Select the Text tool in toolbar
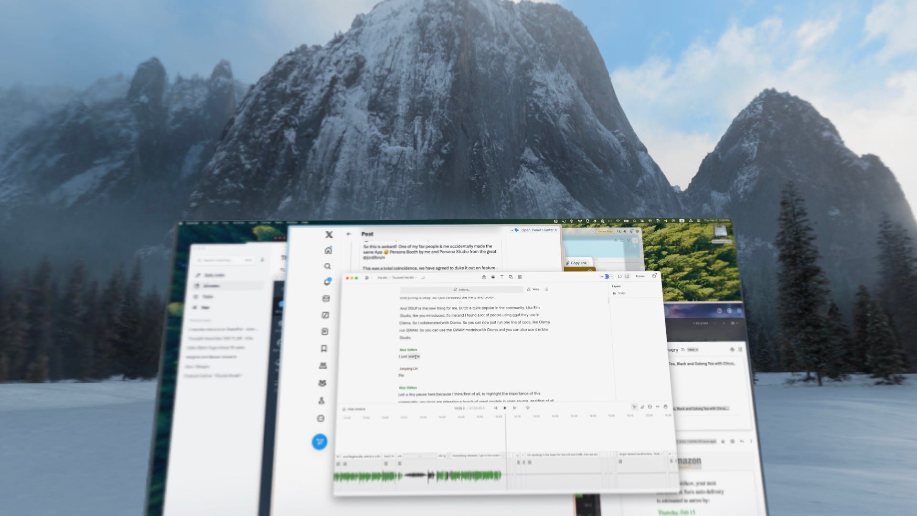 (x=501, y=277)
